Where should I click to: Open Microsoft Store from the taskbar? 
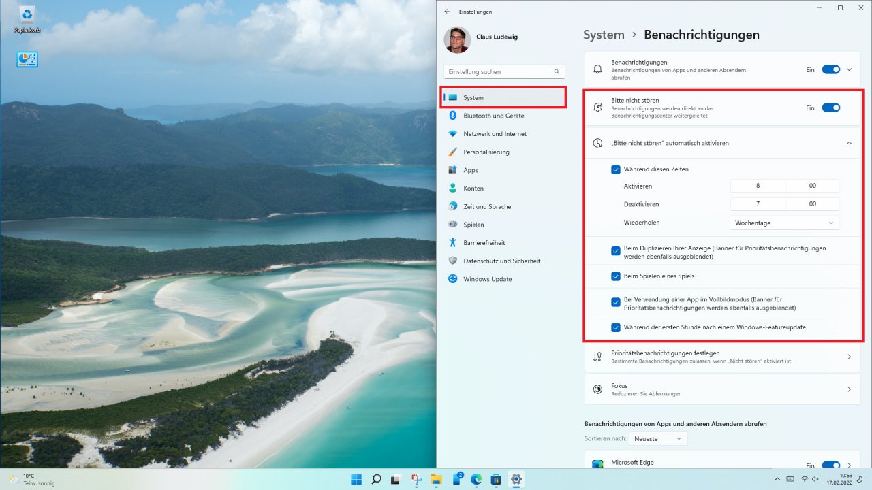click(x=496, y=479)
